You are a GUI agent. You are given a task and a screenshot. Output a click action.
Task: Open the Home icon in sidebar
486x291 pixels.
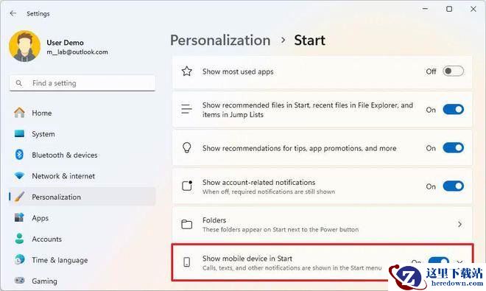(x=19, y=113)
